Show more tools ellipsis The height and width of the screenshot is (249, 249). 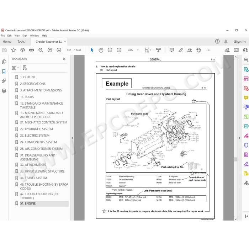pos(208,50)
